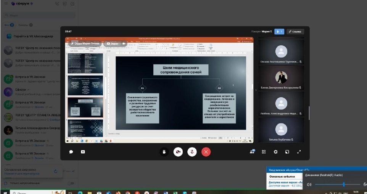Screen dimensions: 367x194
Task: Minimize call to small window icon
Action: tap(287, 152)
